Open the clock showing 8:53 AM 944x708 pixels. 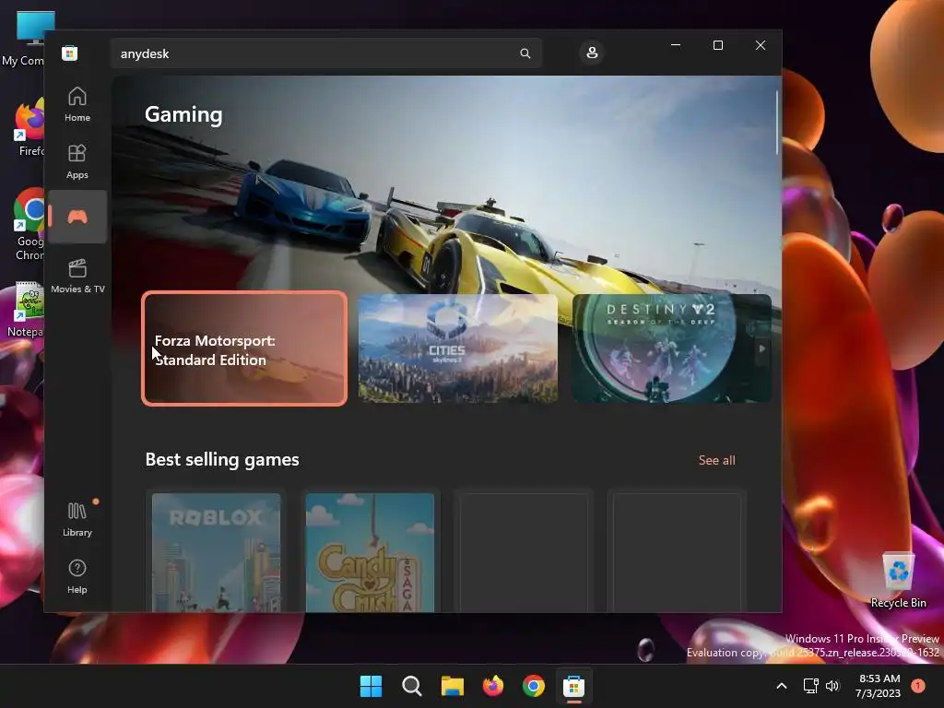pos(879,686)
